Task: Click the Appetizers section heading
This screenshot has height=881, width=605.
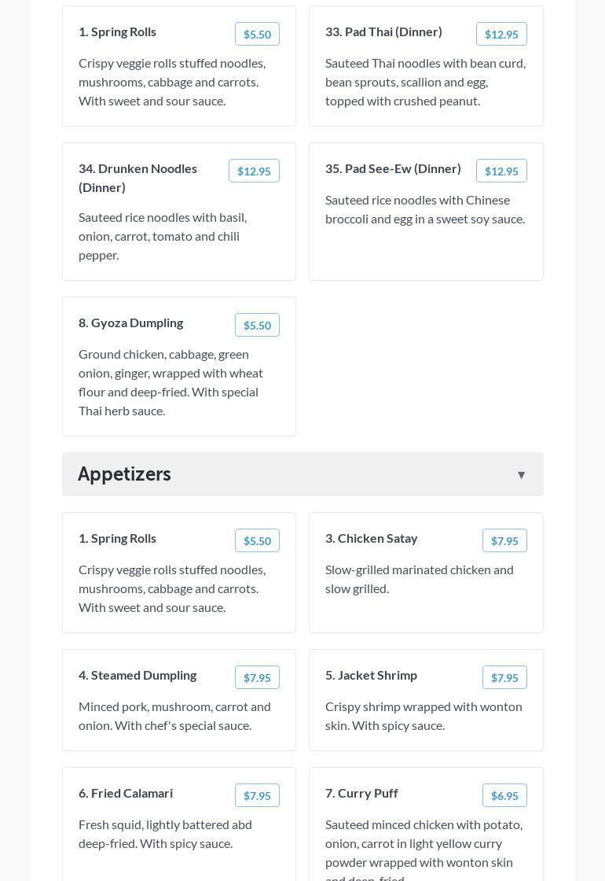Action: 124,474
